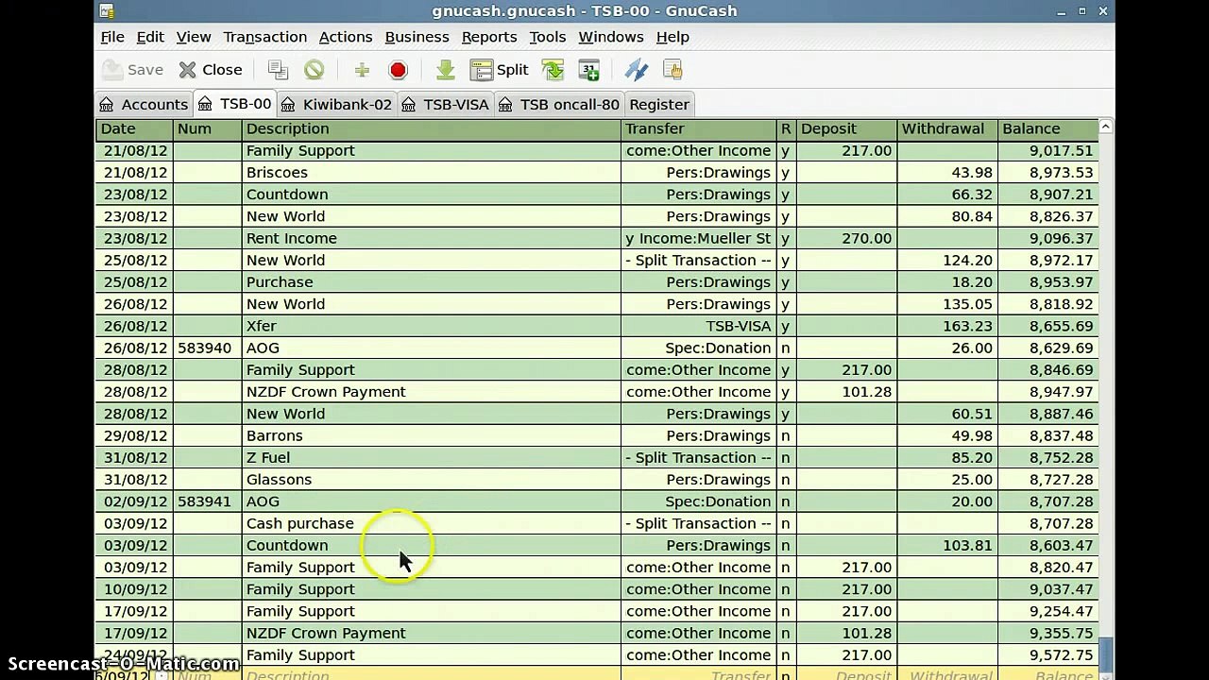Click the Description column header
1209x680 pixels.
point(432,128)
